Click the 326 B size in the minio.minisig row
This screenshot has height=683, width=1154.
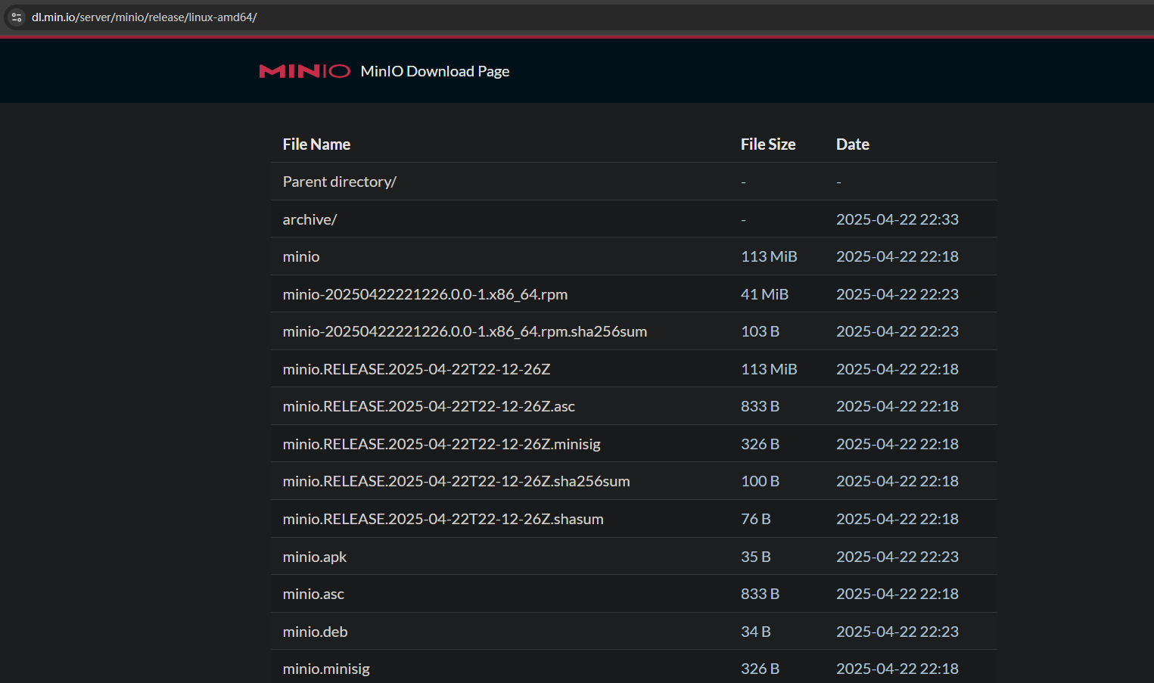[760, 669]
